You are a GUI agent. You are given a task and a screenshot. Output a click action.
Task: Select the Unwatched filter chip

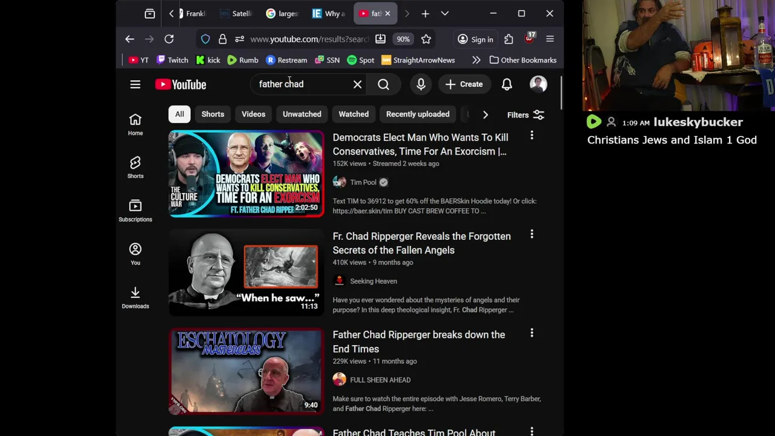pyautogui.click(x=302, y=114)
